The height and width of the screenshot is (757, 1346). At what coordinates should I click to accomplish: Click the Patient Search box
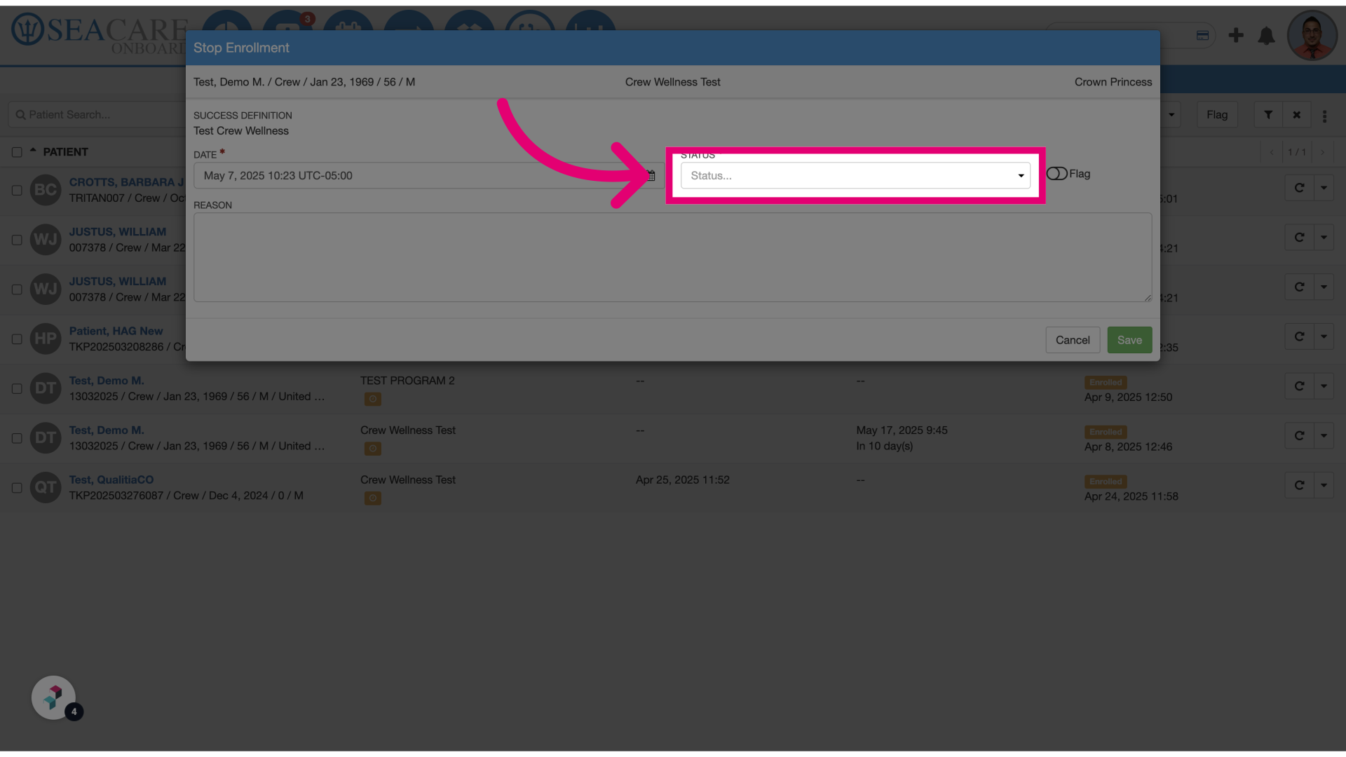coord(98,115)
